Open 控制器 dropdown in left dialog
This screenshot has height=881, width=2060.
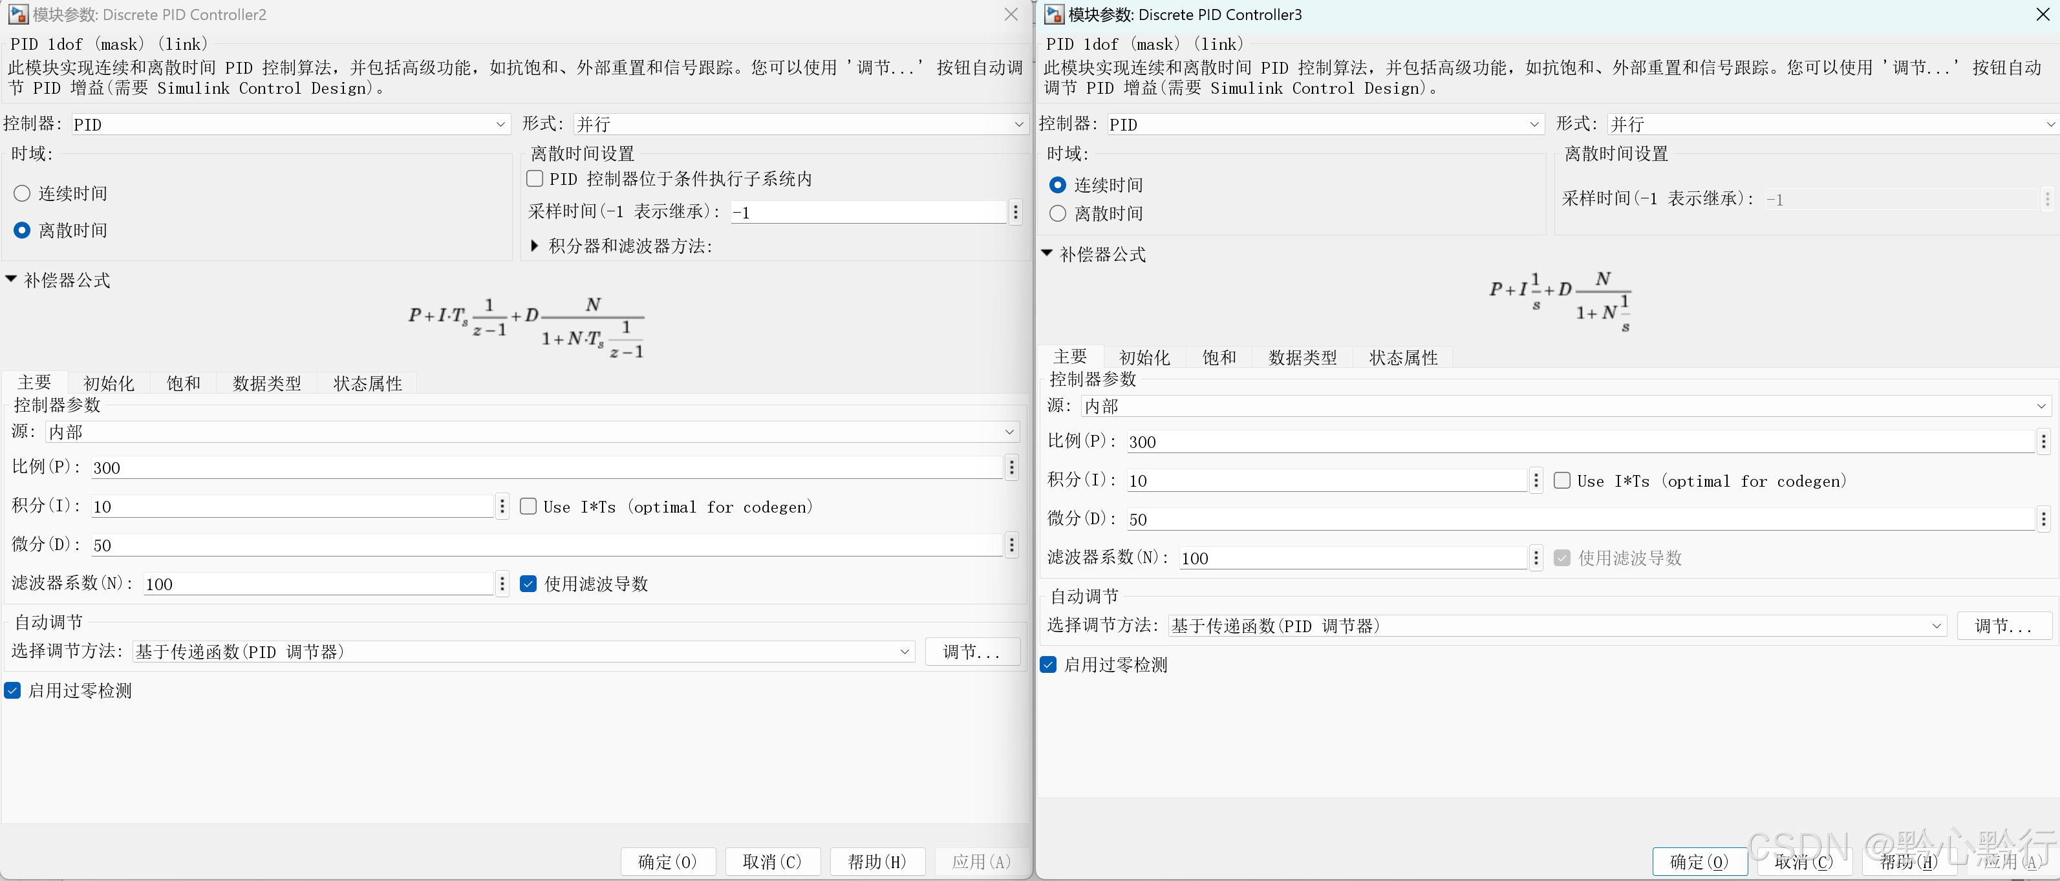click(290, 124)
